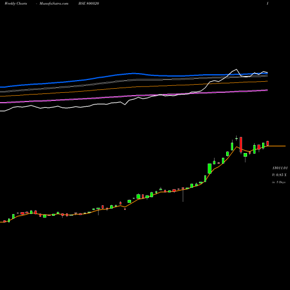Click the magenta moving average line

[133, 96]
